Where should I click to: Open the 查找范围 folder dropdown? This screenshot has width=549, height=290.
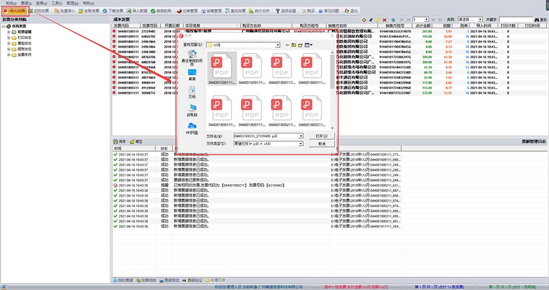[x=278, y=45]
